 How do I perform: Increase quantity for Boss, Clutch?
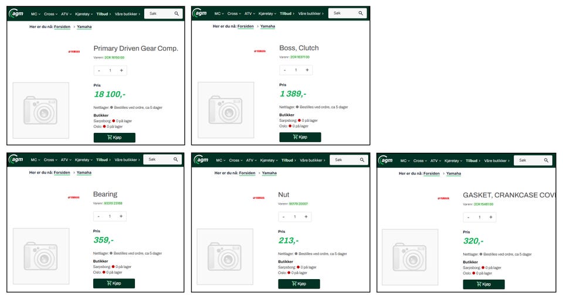(x=307, y=70)
